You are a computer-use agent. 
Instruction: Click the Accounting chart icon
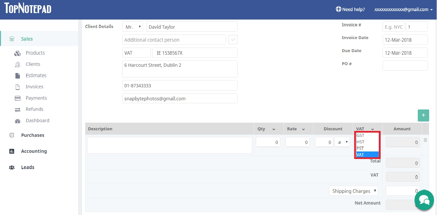coord(12,151)
